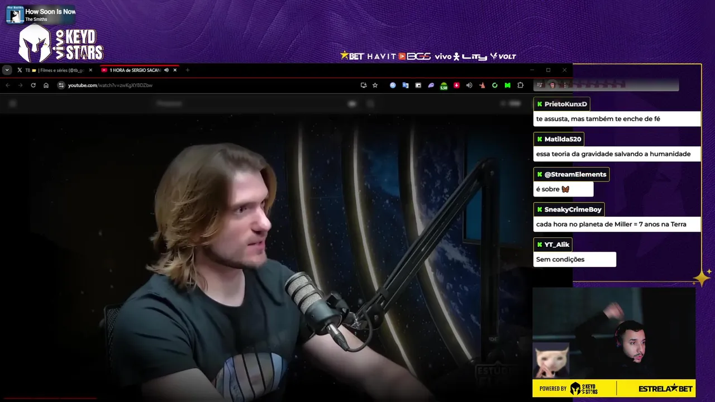
Task: Click the BGS sponsor logo
Action: pos(414,56)
